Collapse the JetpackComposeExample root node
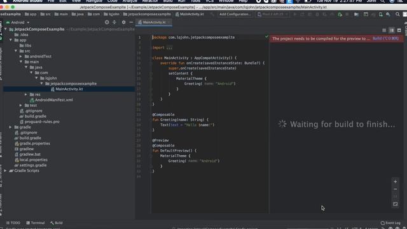This screenshot has width=407, height=229. pyautogui.click(x=6, y=29)
